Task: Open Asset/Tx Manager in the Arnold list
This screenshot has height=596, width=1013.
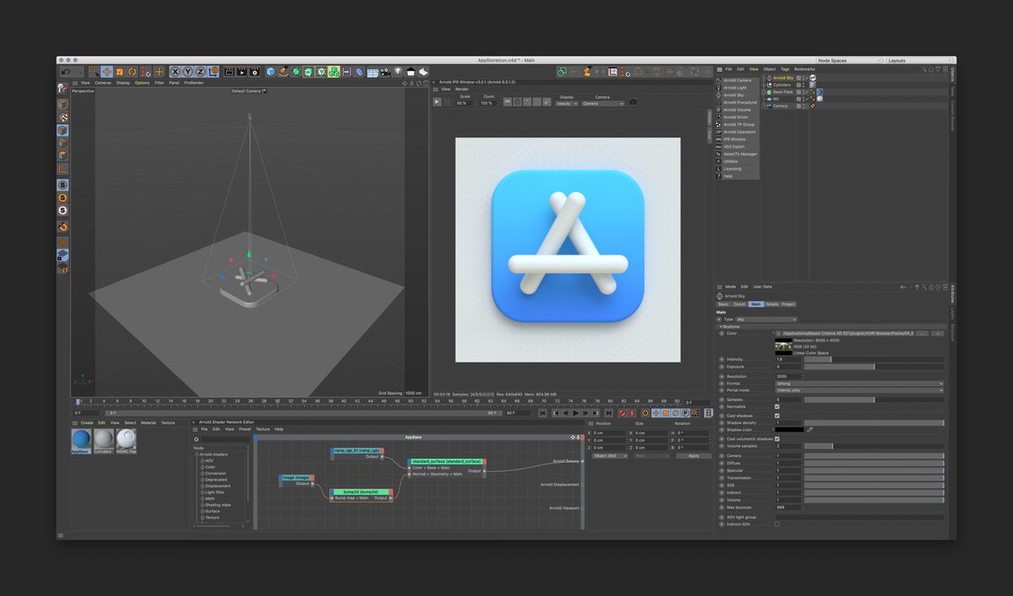Action: tap(737, 154)
